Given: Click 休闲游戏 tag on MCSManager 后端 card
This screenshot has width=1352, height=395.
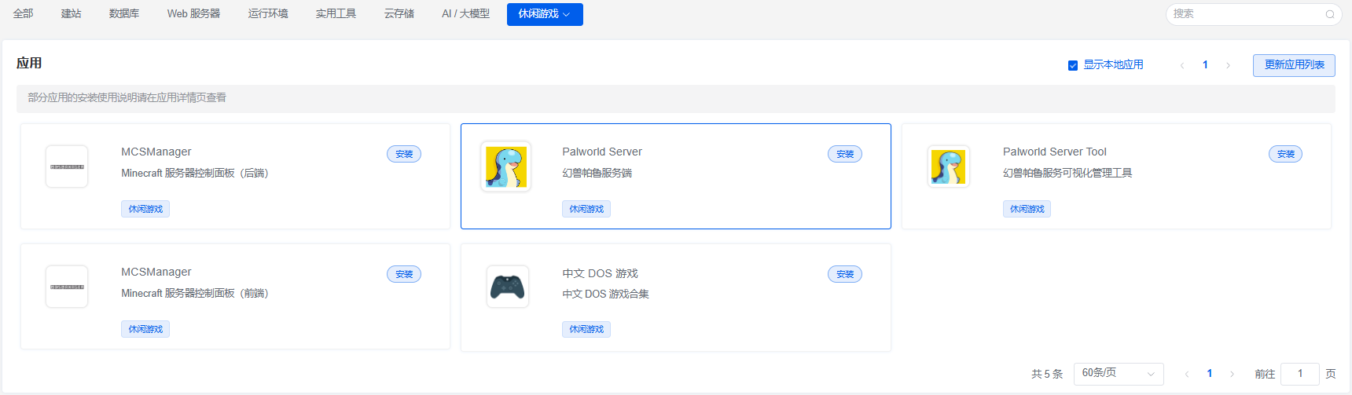Looking at the screenshot, I should (145, 209).
